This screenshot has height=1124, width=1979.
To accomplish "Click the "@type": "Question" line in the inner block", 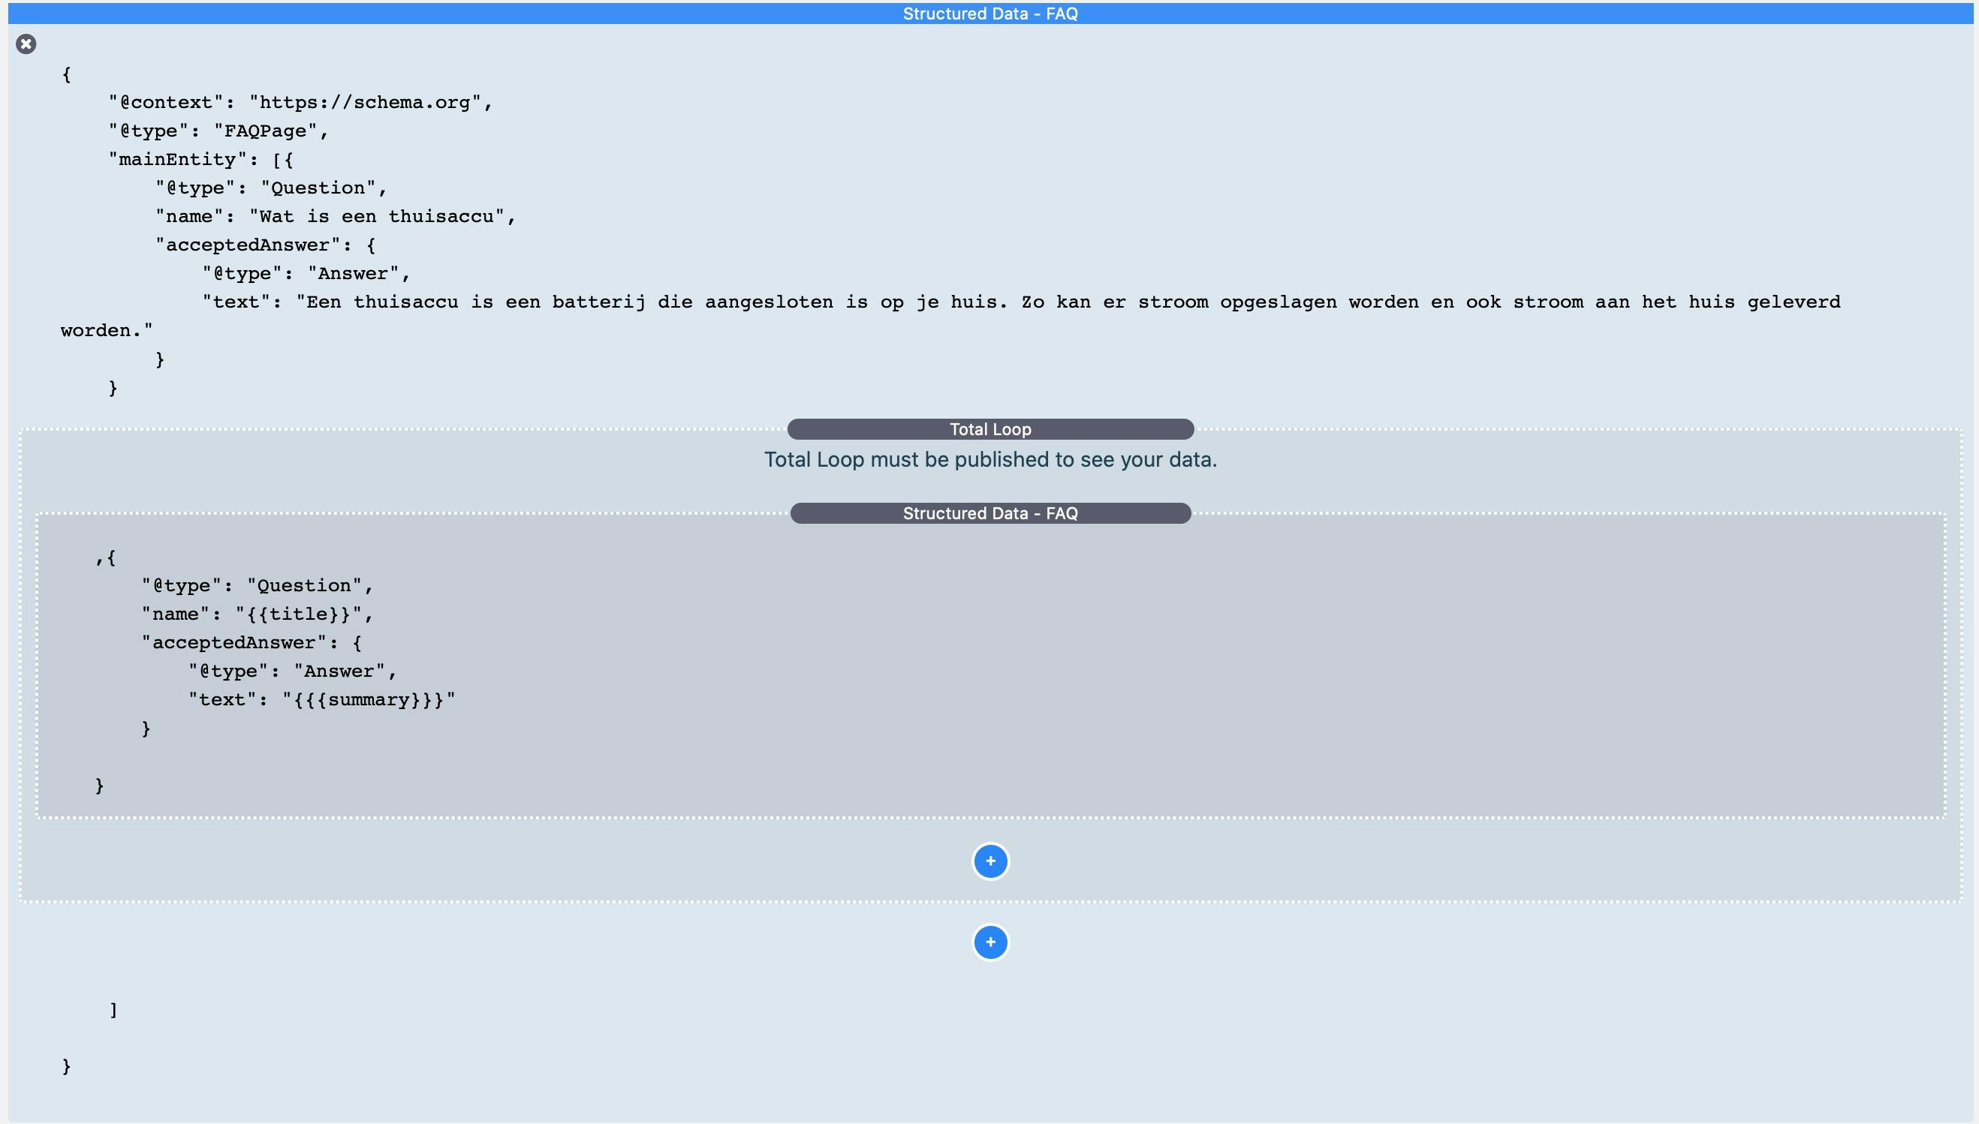I will [258, 586].
